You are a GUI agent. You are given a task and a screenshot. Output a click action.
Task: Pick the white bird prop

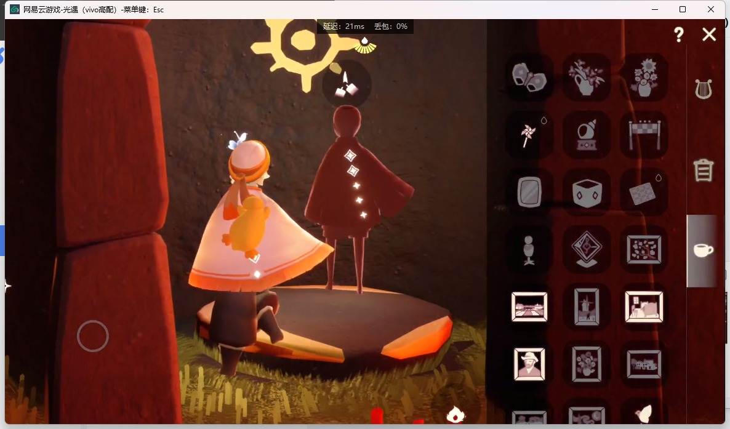coord(644,414)
